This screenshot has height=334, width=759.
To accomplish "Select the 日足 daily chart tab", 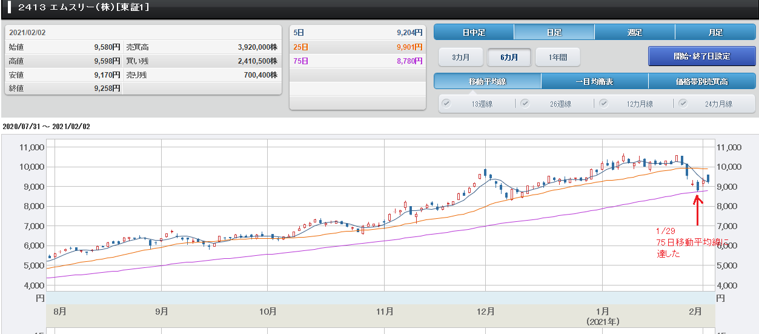I will (x=554, y=32).
